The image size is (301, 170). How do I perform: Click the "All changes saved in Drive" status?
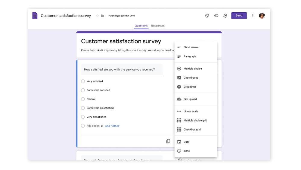click(x=122, y=16)
